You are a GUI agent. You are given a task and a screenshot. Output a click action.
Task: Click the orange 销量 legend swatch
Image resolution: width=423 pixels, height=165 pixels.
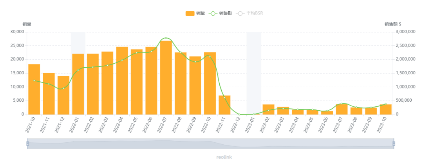click(190, 13)
